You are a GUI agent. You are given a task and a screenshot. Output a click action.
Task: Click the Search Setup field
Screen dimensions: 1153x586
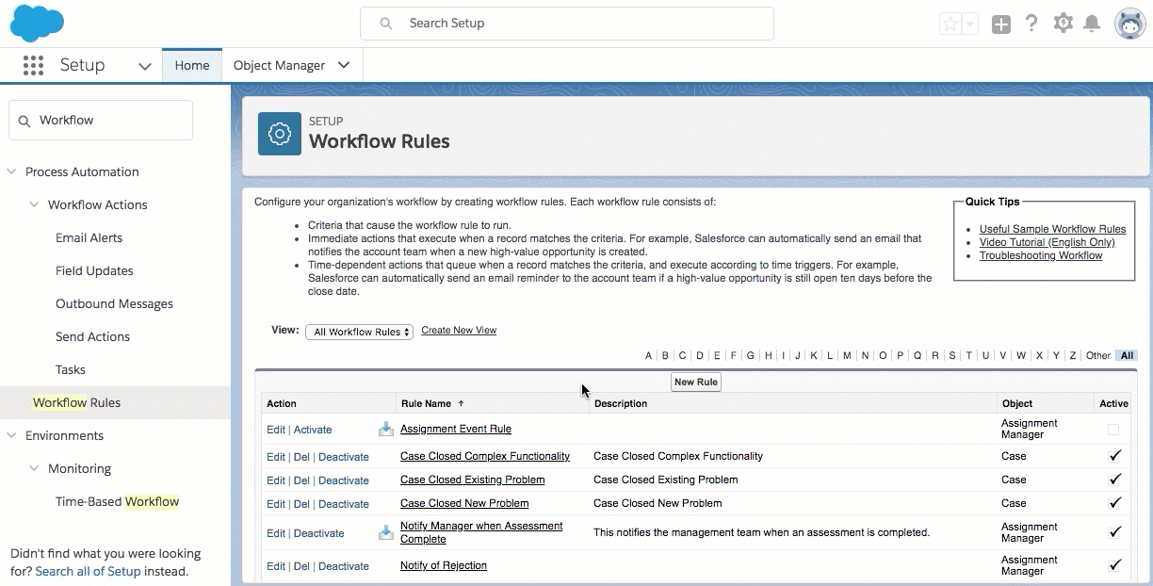coord(567,24)
